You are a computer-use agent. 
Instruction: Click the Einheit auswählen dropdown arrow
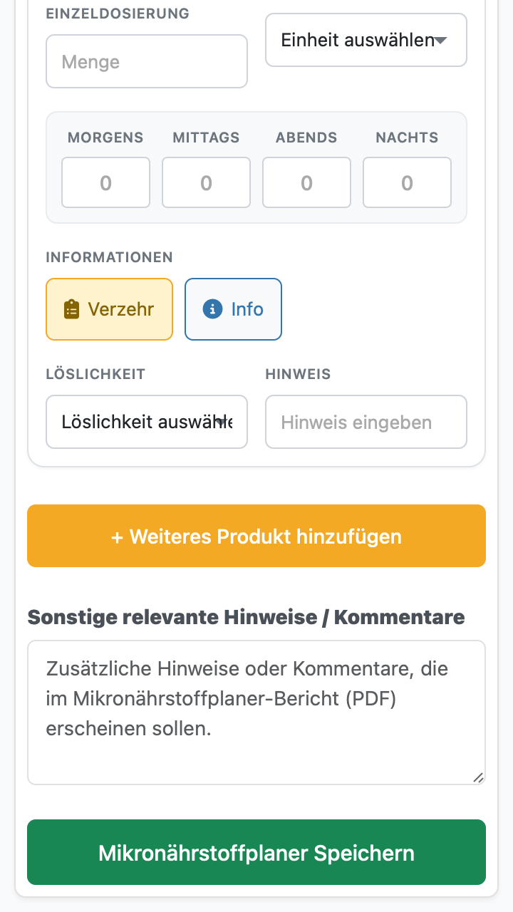click(440, 41)
